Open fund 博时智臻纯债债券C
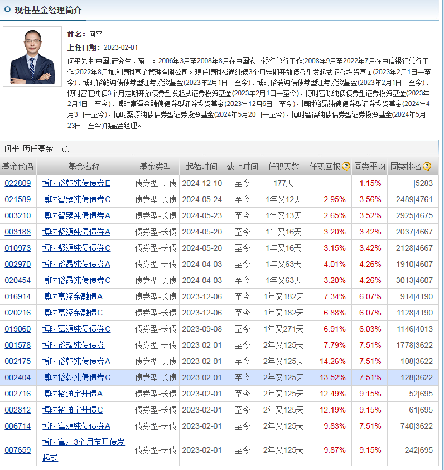This screenshot has height=470, width=444. (76, 199)
